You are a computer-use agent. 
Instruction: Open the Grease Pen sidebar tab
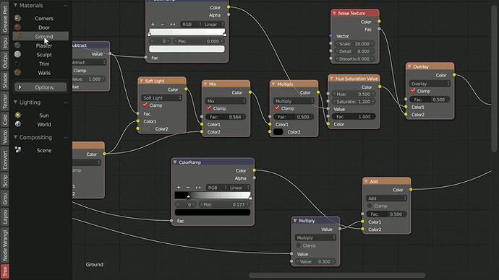coord(5,18)
